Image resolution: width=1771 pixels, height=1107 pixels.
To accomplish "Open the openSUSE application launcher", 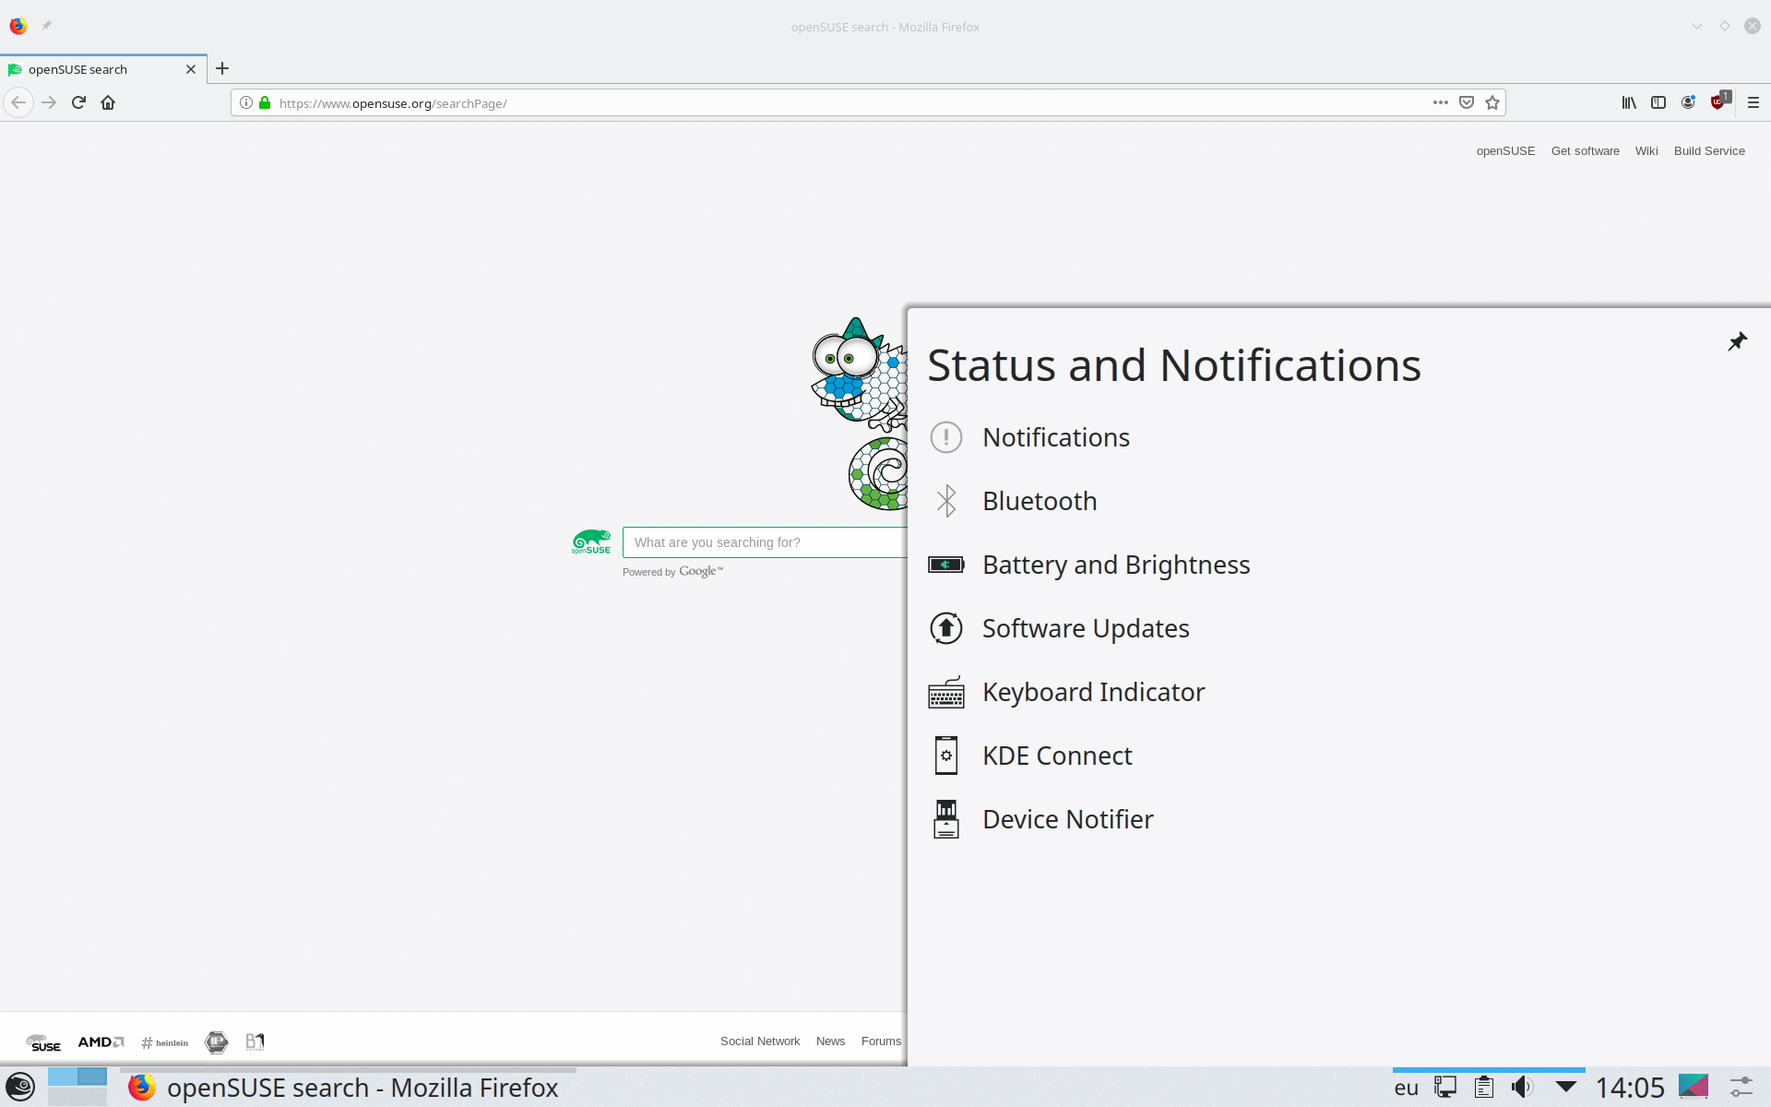I will tap(20, 1087).
